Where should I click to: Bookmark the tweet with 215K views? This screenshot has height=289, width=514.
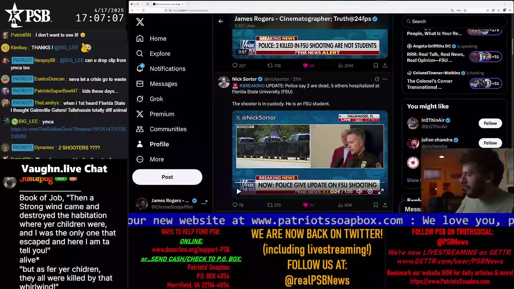click(x=375, y=65)
